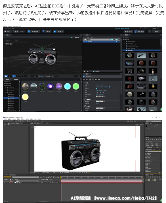This screenshot has height=203, width=166.
Task: Open the 3D商店 store
Action: pos(139,32)
